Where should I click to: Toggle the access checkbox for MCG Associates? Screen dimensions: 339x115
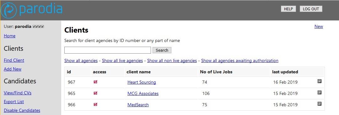pyautogui.click(x=95, y=93)
